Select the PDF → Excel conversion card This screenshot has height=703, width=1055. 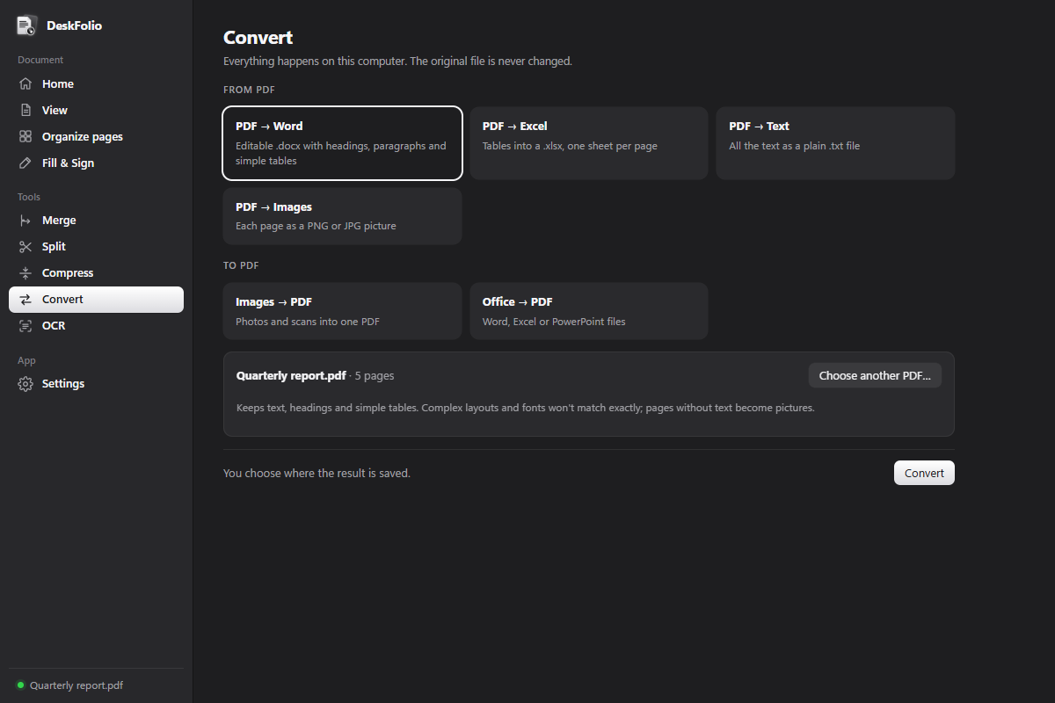589,143
